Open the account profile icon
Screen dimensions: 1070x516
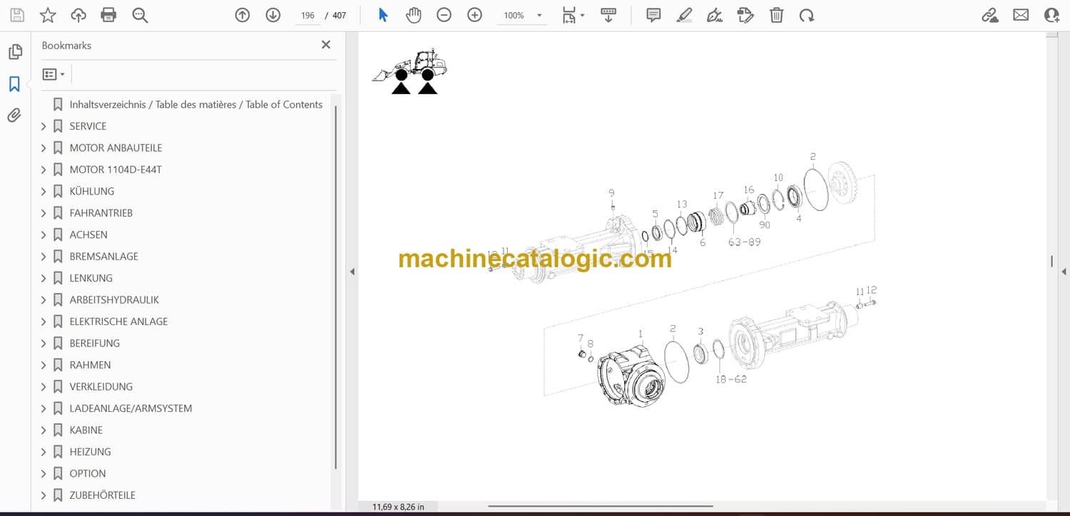point(1051,15)
